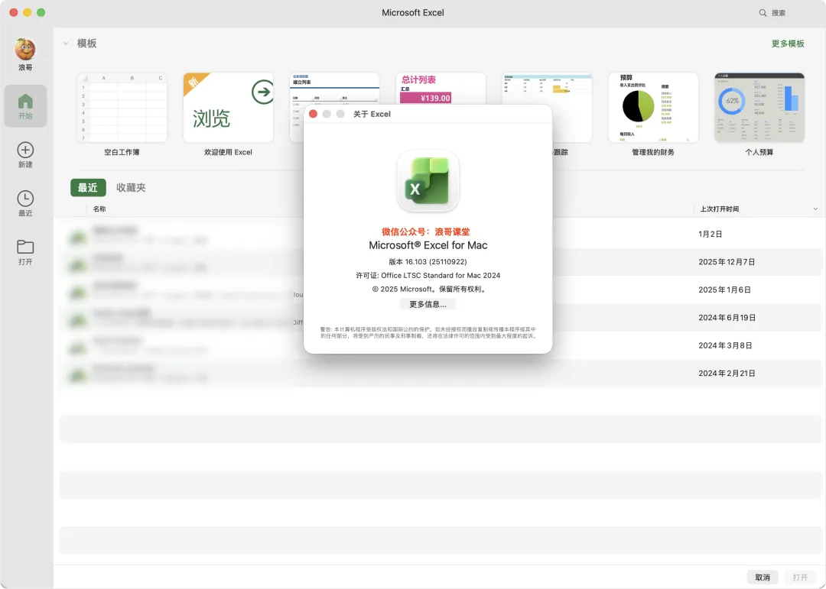Click the 微信公众号: 浪哥课堂 red text
Screen dimensions: 826x589
coord(426,231)
